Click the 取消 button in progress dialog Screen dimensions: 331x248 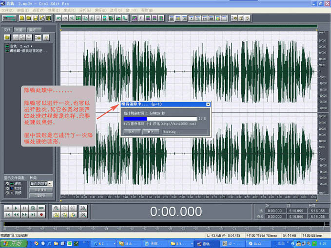pos(131,132)
